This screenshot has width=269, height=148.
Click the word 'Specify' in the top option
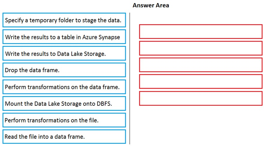[x=14, y=20]
